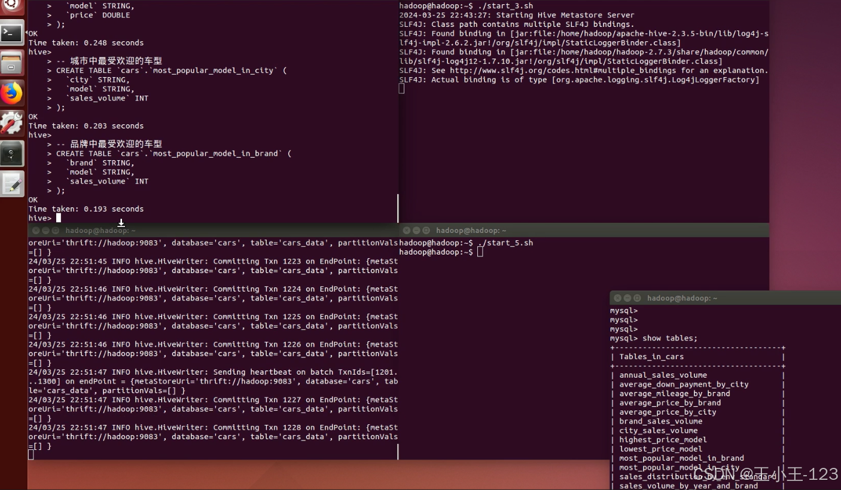Click the most_popular_model_in_city CREATE TABLE line
The image size is (841, 490).
click(172, 71)
